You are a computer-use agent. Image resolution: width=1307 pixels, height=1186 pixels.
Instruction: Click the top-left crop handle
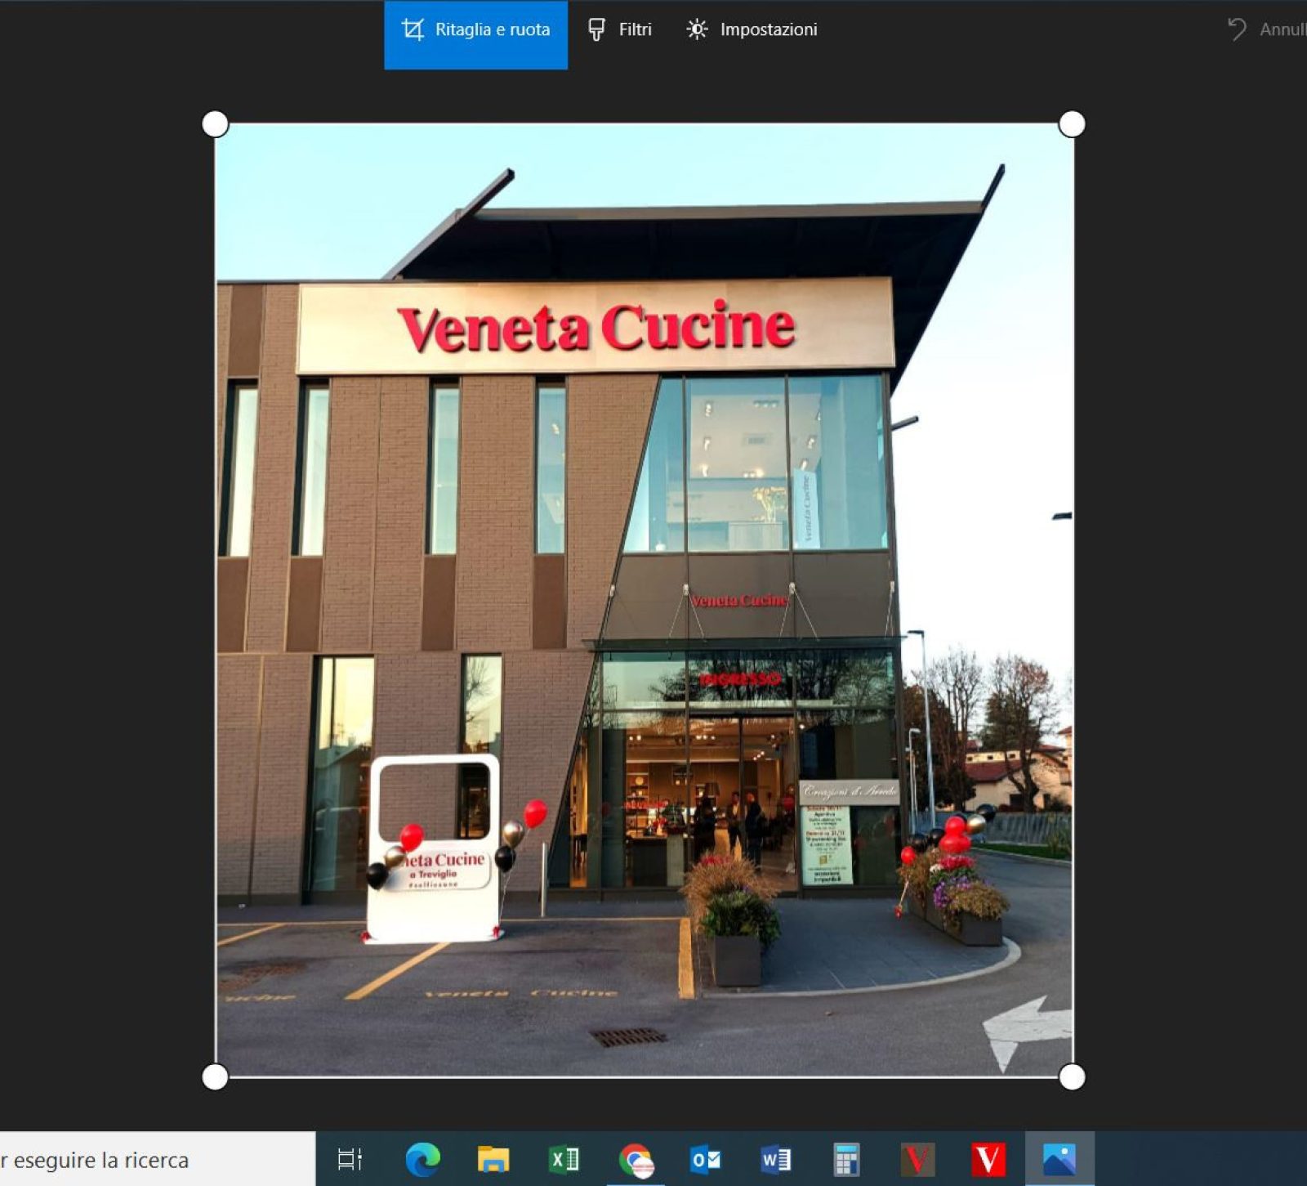(215, 124)
